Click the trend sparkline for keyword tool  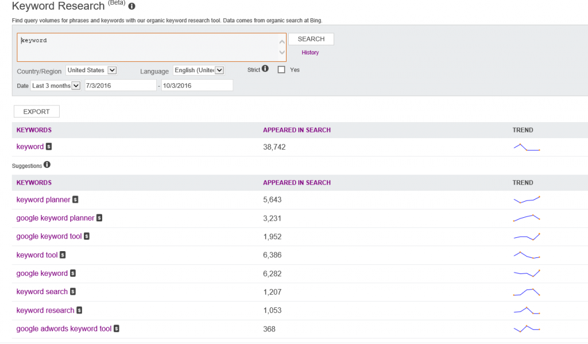527,255
